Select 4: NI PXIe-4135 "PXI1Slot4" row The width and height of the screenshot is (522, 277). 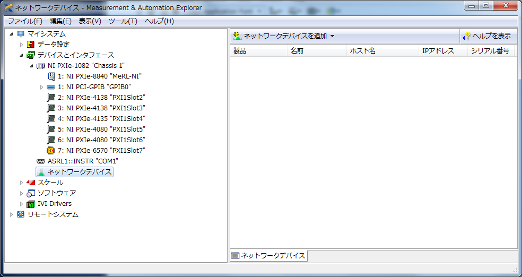tap(101, 118)
